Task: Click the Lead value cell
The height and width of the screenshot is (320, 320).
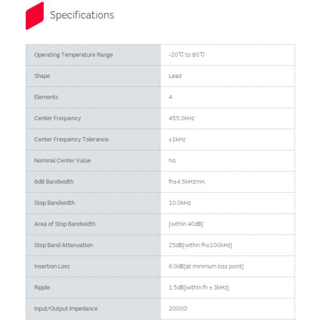Action: (175, 76)
